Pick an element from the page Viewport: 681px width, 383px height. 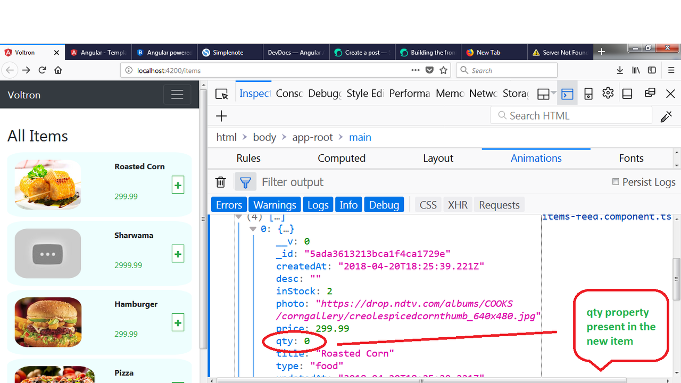pos(221,94)
